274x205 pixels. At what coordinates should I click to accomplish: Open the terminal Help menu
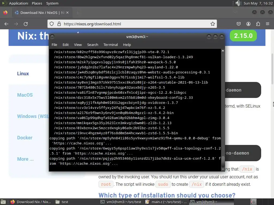[x=127, y=45]
